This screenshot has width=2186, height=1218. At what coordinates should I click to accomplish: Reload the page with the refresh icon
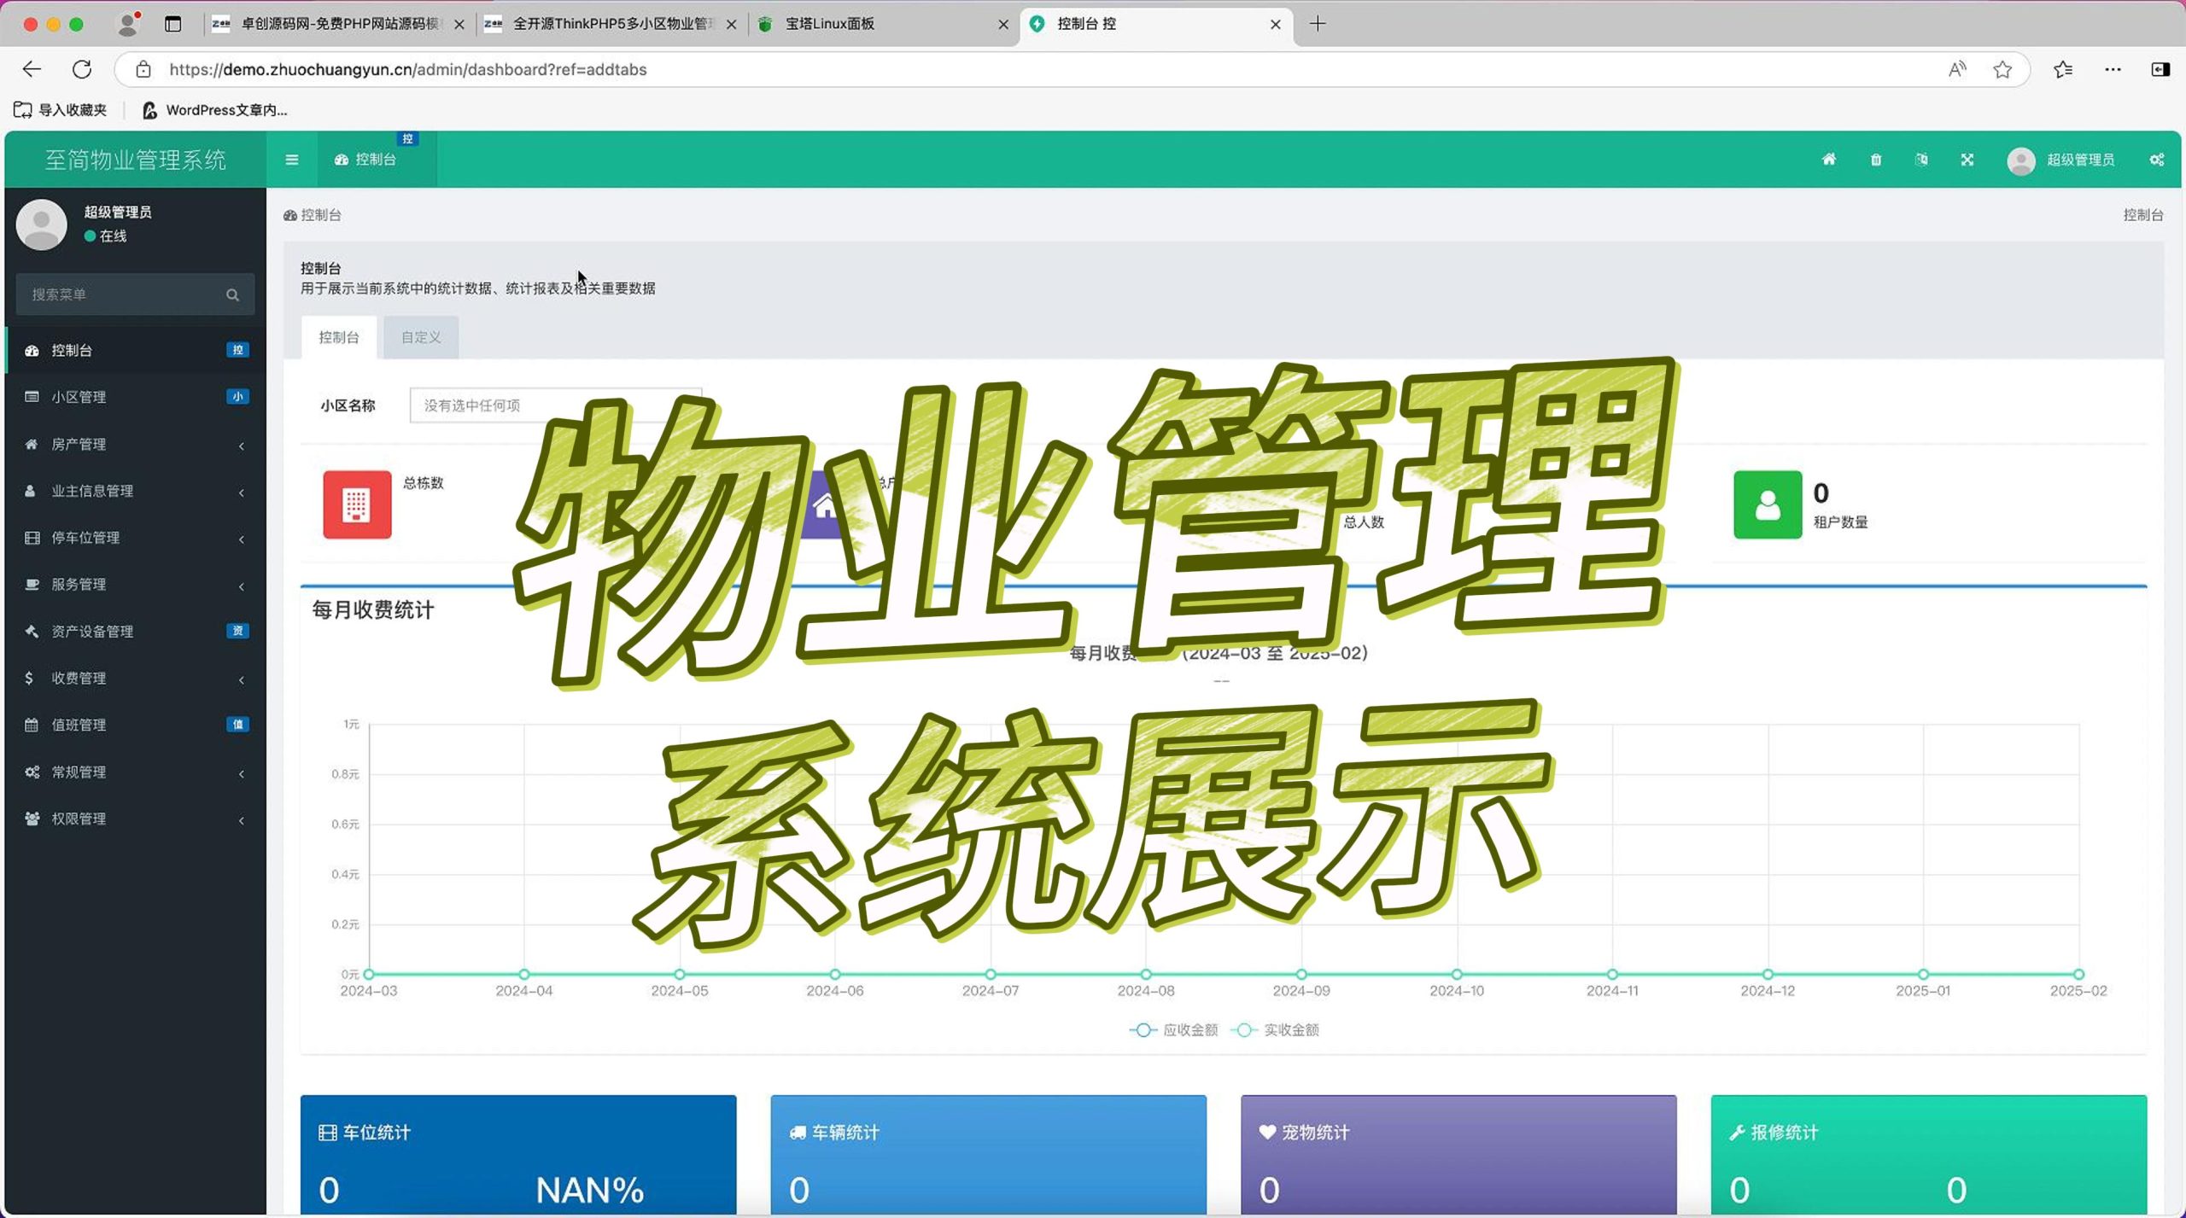82,69
